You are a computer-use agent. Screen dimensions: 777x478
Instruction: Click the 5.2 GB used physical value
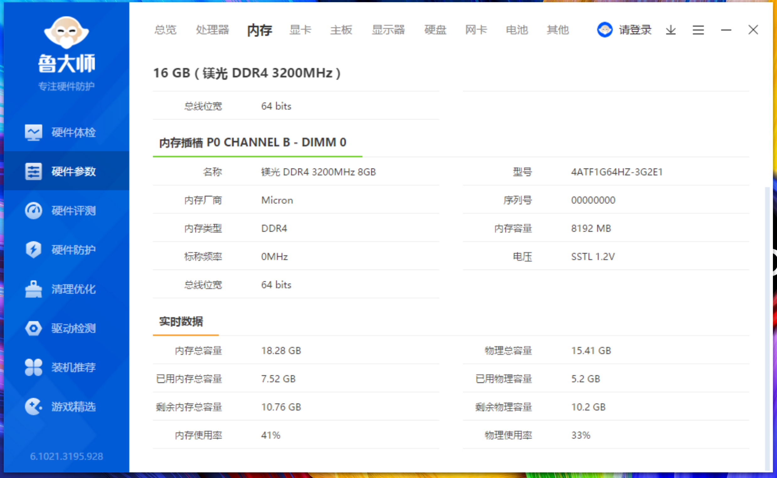coord(585,379)
